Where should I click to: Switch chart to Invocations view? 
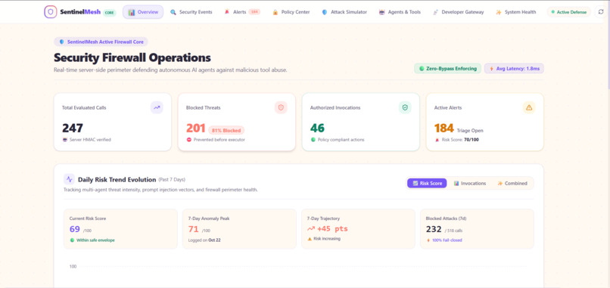[x=470, y=183]
